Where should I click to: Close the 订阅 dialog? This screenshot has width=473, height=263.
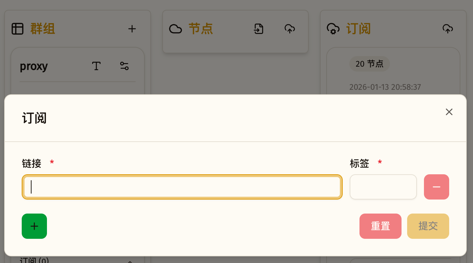pyautogui.click(x=449, y=112)
